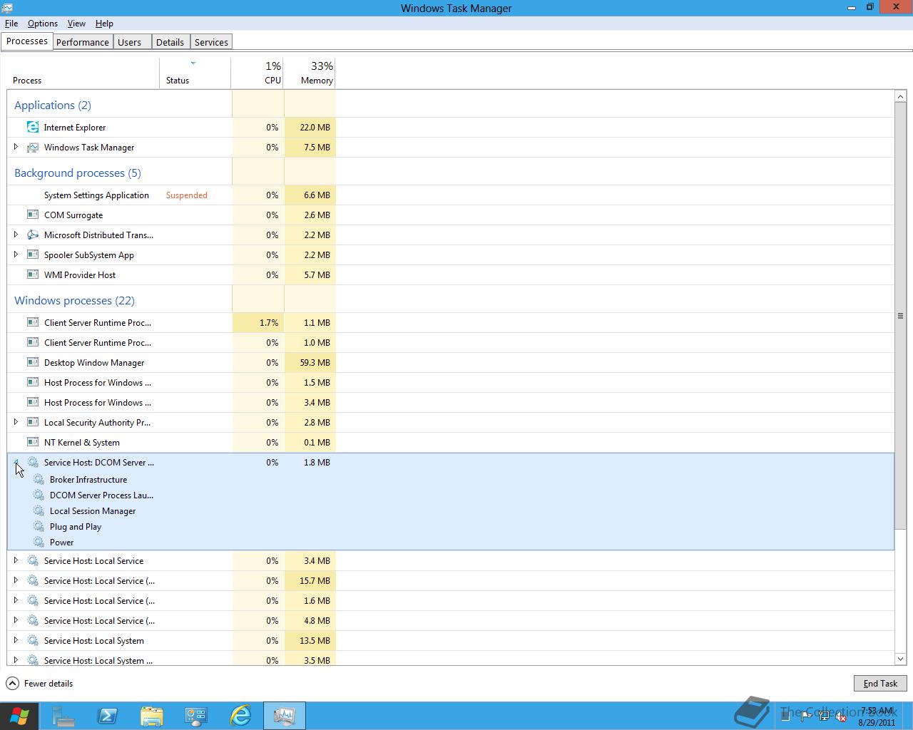Click the Local Session Manager gear icon
The height and width of the screenshot is (730, 913).
pyautogui.click(x=39, y=510)
